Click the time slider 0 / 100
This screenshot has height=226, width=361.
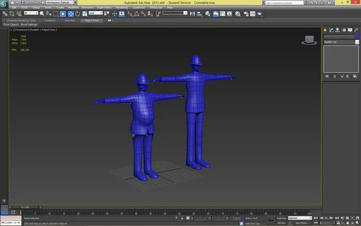pos(26,207)
